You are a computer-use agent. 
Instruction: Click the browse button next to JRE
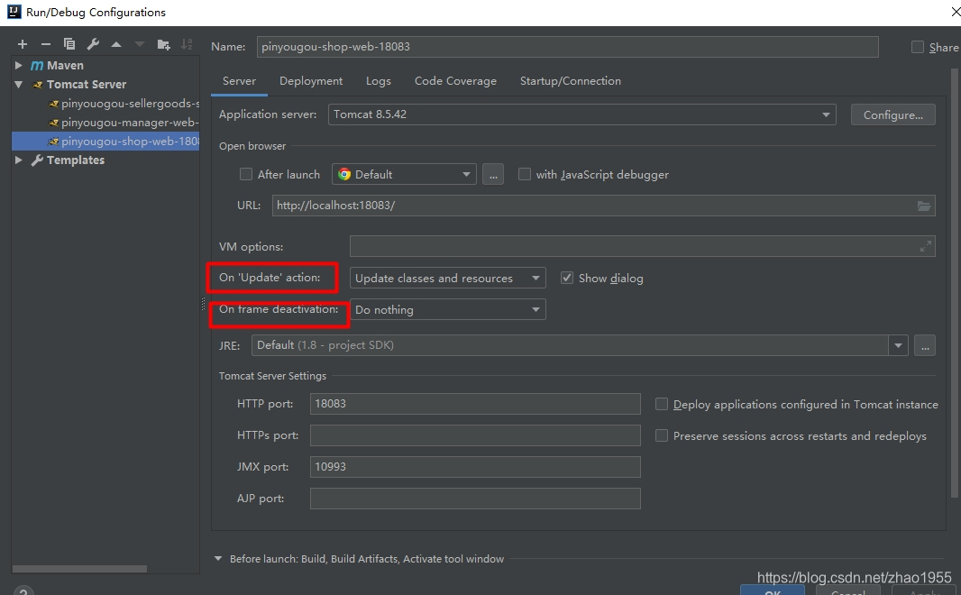point(925,345)
